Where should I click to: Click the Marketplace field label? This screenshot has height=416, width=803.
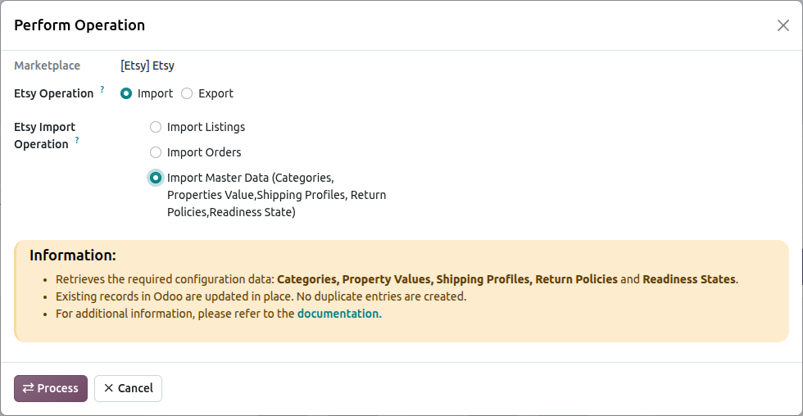point(48,66)
